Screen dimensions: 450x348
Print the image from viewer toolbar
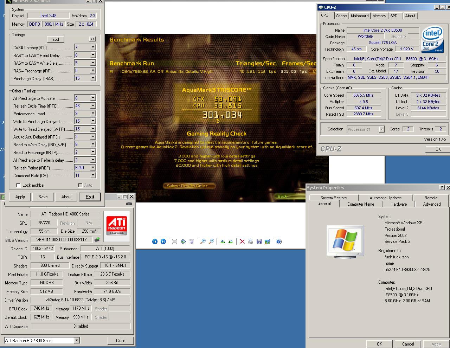click(x=251, y=241)
